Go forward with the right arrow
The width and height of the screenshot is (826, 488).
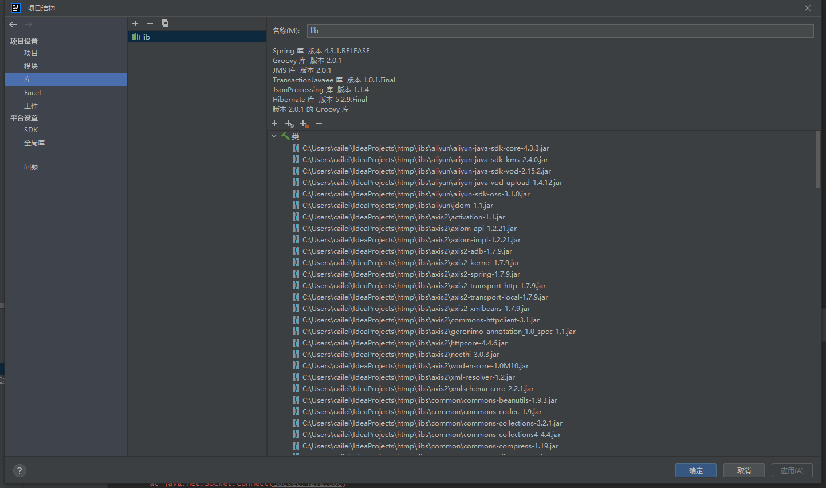point(28,25)
